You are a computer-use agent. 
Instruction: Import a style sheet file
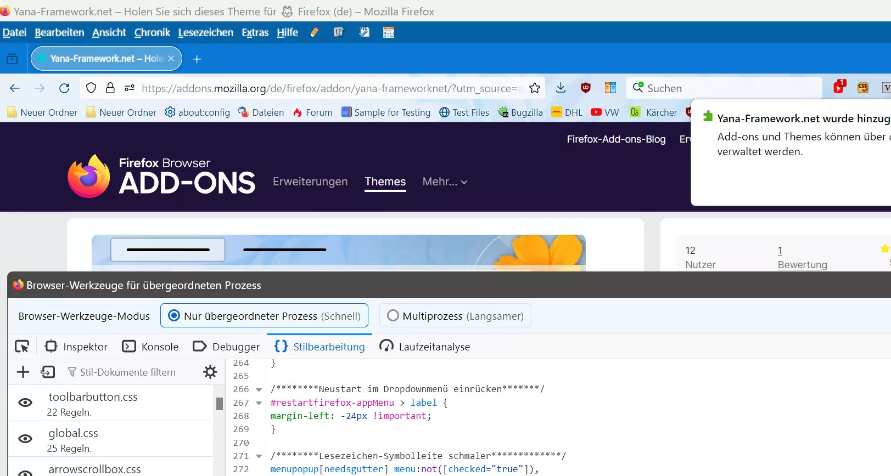(x=48, y=372)
